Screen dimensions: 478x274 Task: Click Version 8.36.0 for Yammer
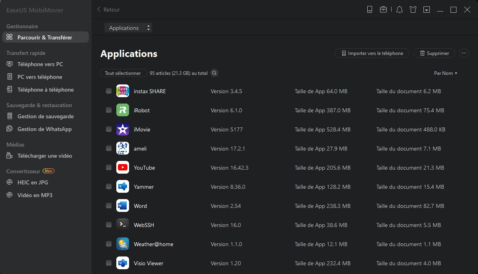228,187
